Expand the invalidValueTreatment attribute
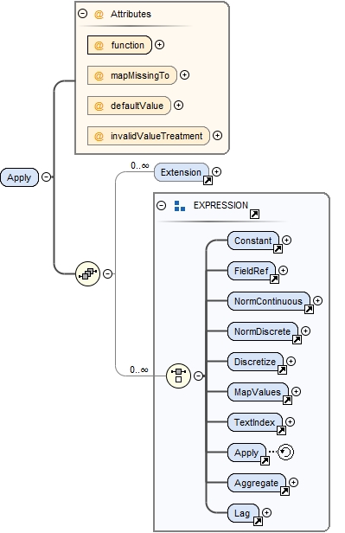Screen dimensions: 345x533 tap(217, 136)
